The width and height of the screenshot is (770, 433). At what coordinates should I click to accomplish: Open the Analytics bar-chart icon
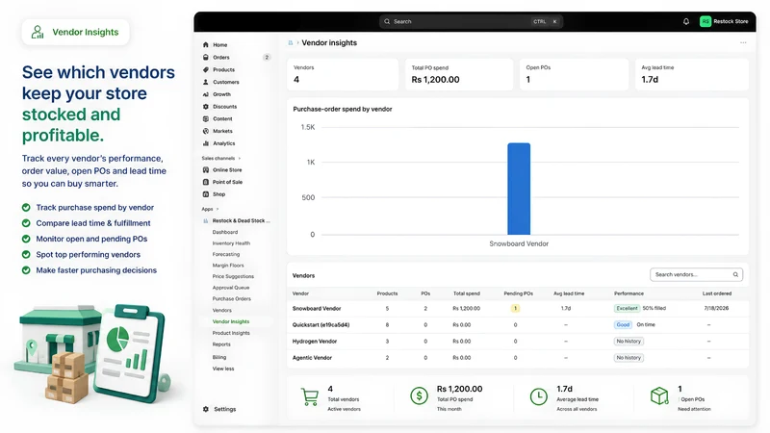coord(206,143)
